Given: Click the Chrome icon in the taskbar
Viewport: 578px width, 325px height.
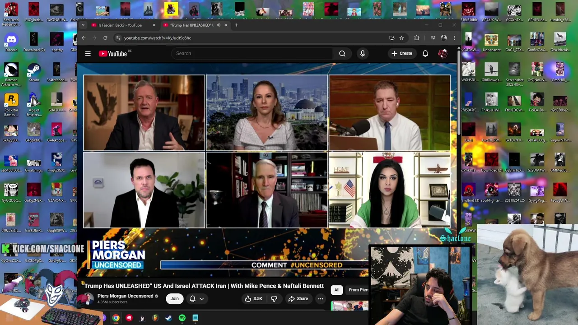Looking at the screenshot, I should pyautogui.click(x=116, y=318).
